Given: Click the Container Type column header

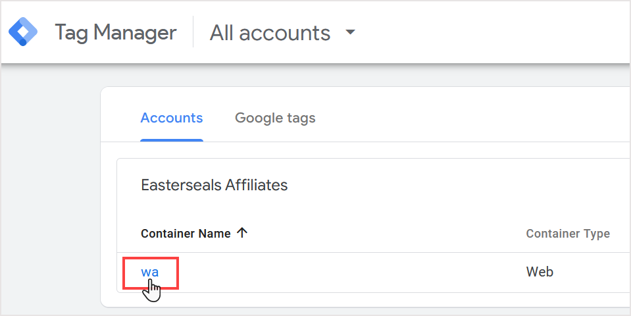Looking at the screenshot, I should [568, 234].
